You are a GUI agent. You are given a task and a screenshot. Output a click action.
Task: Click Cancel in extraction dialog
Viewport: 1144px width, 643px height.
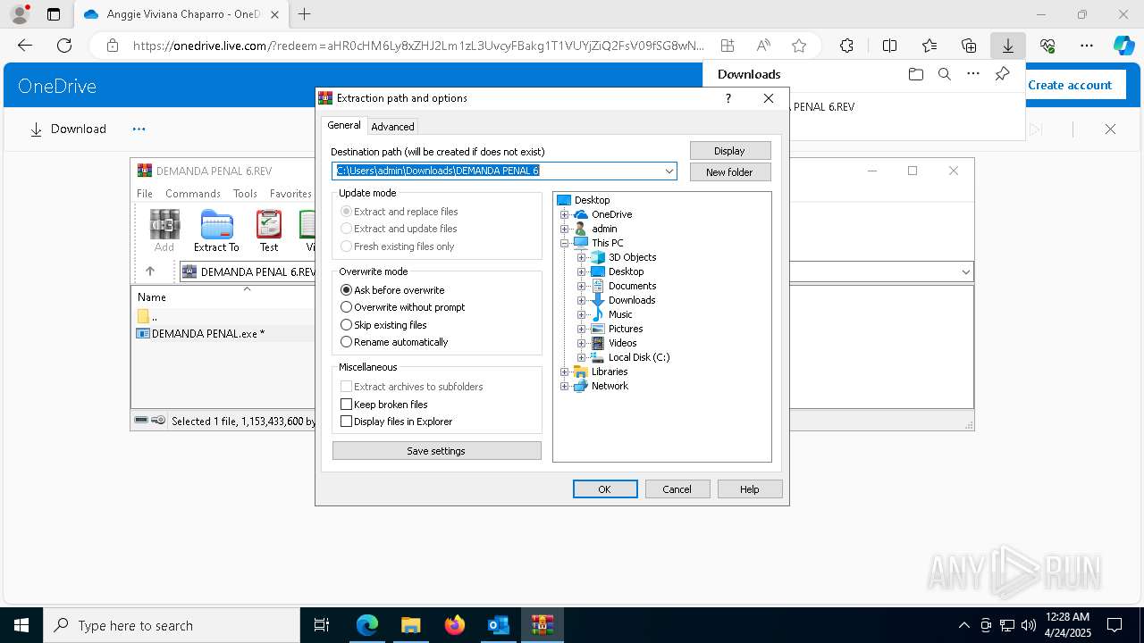[x=677, y=489]
